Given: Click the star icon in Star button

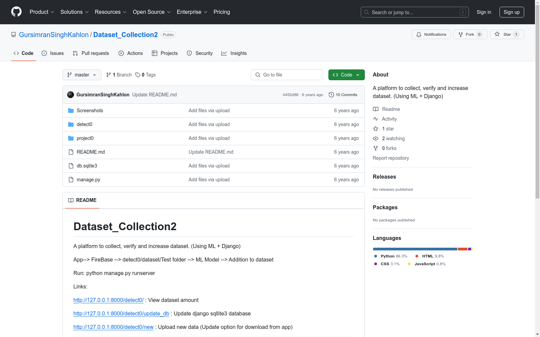Looking at the screenshot, I should point(497,34).
